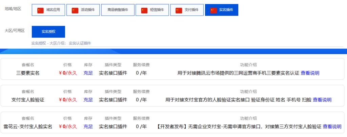This screenshot has width=347, height=137.
Task: Click 实名接口插件 type in 雪花云-支付宝人脸实名 row
Action: pos(113,127)
